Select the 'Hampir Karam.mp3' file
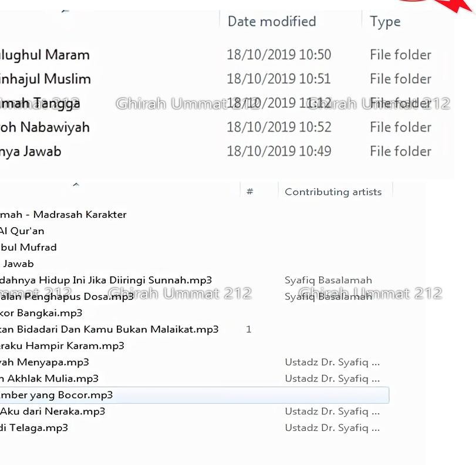This screenshot has width=476, height=476. tap(62, 346)
